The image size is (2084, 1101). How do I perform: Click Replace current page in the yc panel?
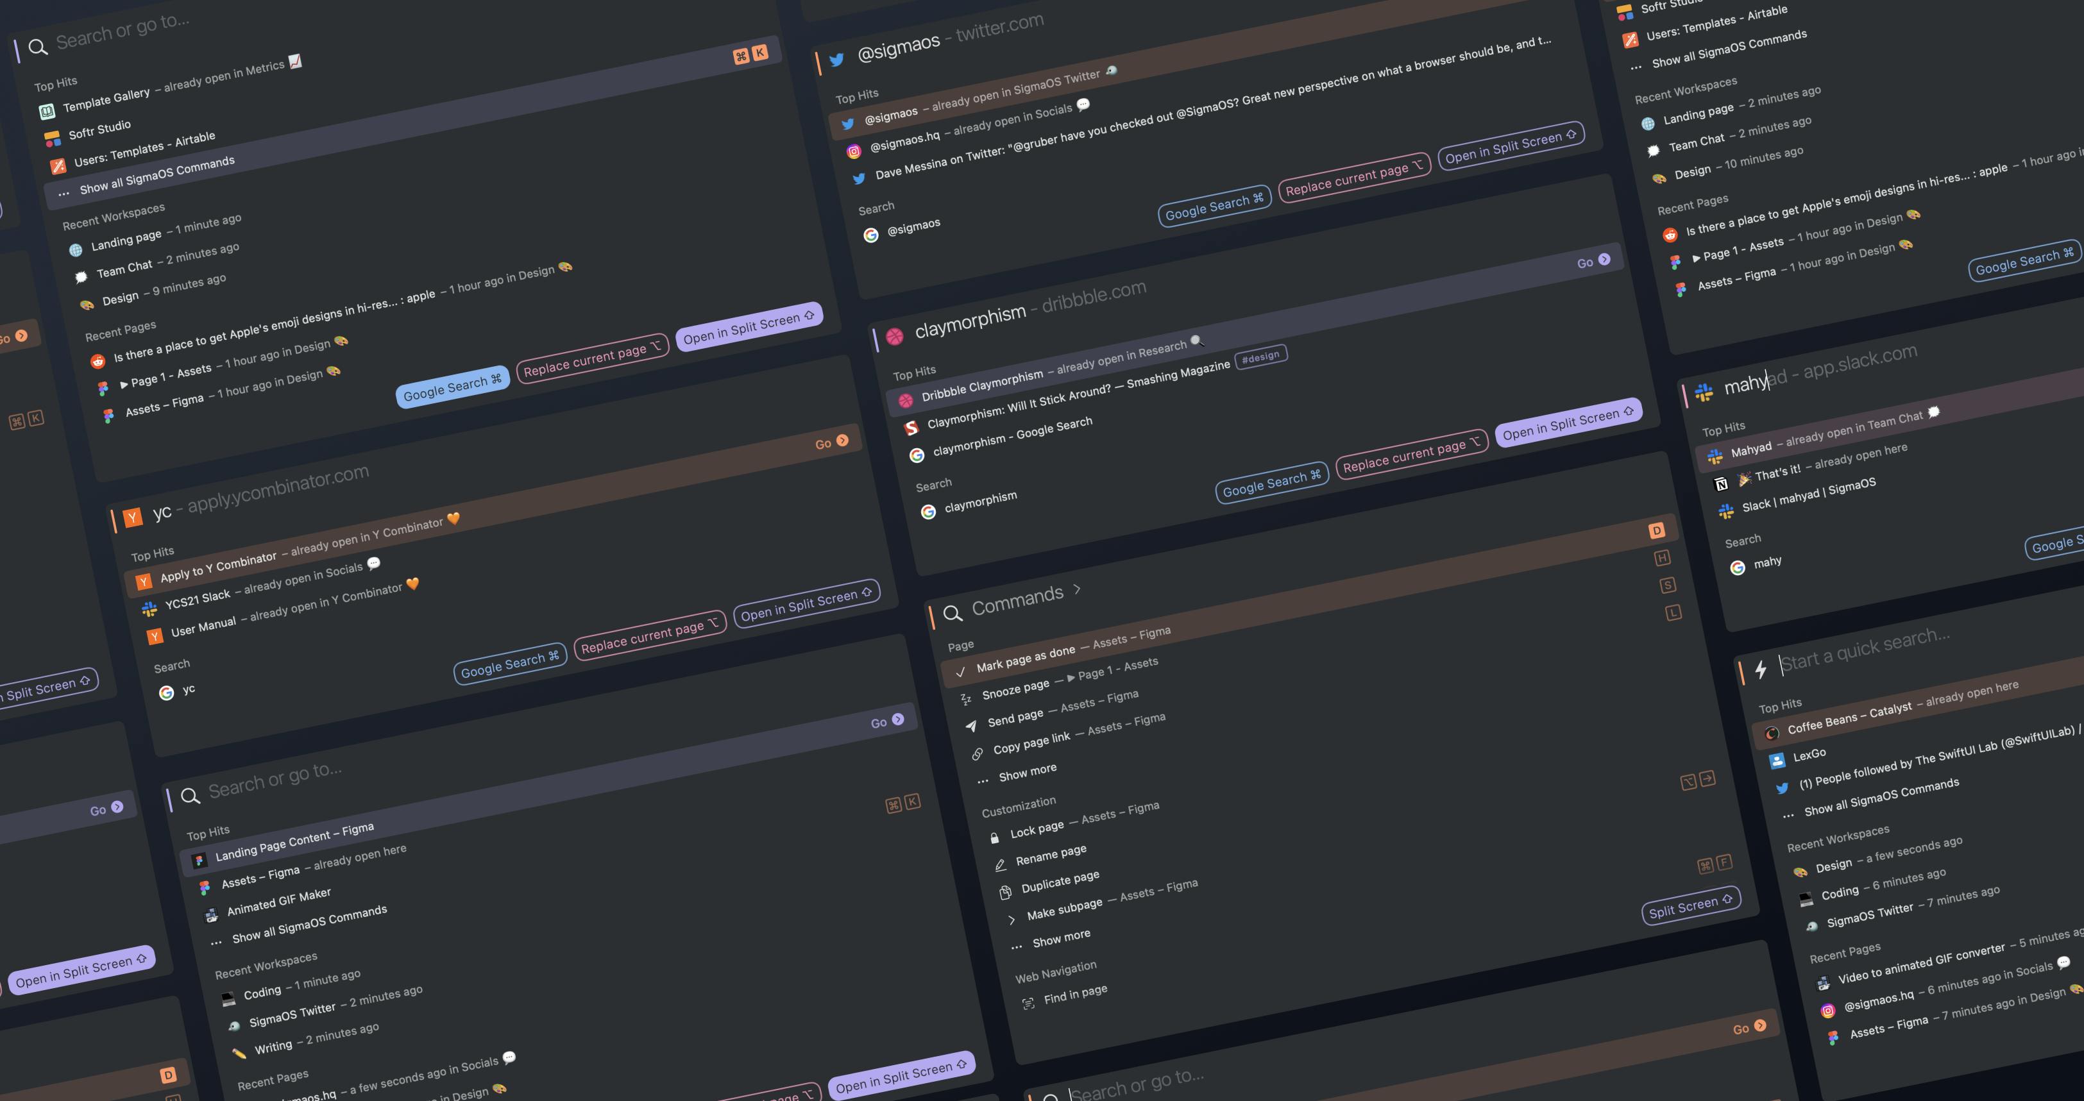(650, 635)
